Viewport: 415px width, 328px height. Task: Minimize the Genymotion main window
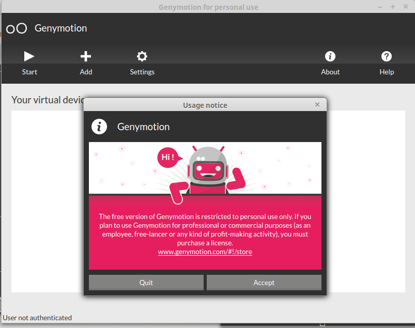point(380,7)
